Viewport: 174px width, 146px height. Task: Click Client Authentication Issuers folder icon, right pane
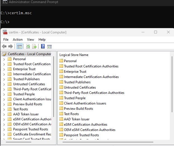61,103
